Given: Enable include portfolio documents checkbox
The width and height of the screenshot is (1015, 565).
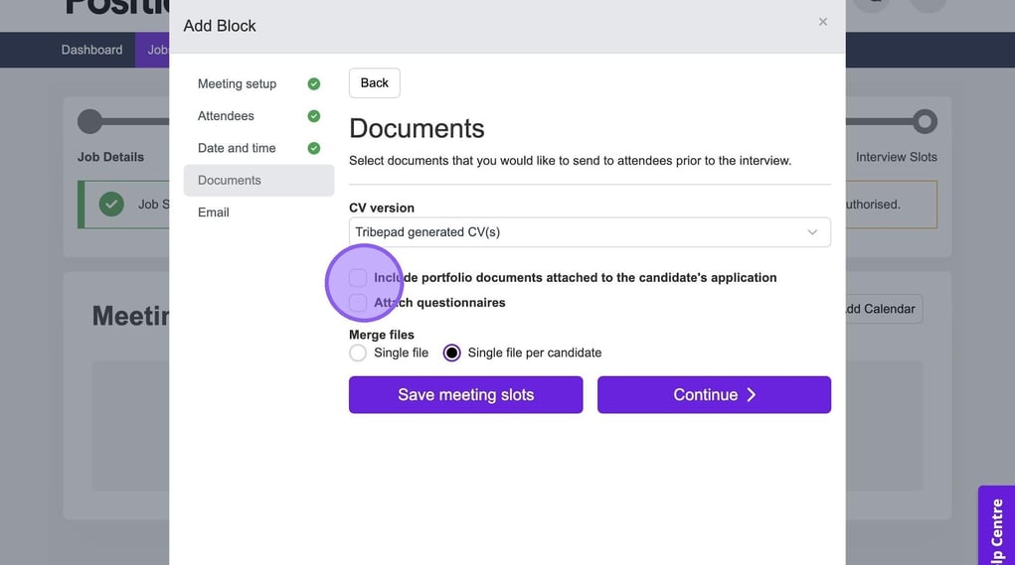Looking at the screenshot, I should coord(358,278).
